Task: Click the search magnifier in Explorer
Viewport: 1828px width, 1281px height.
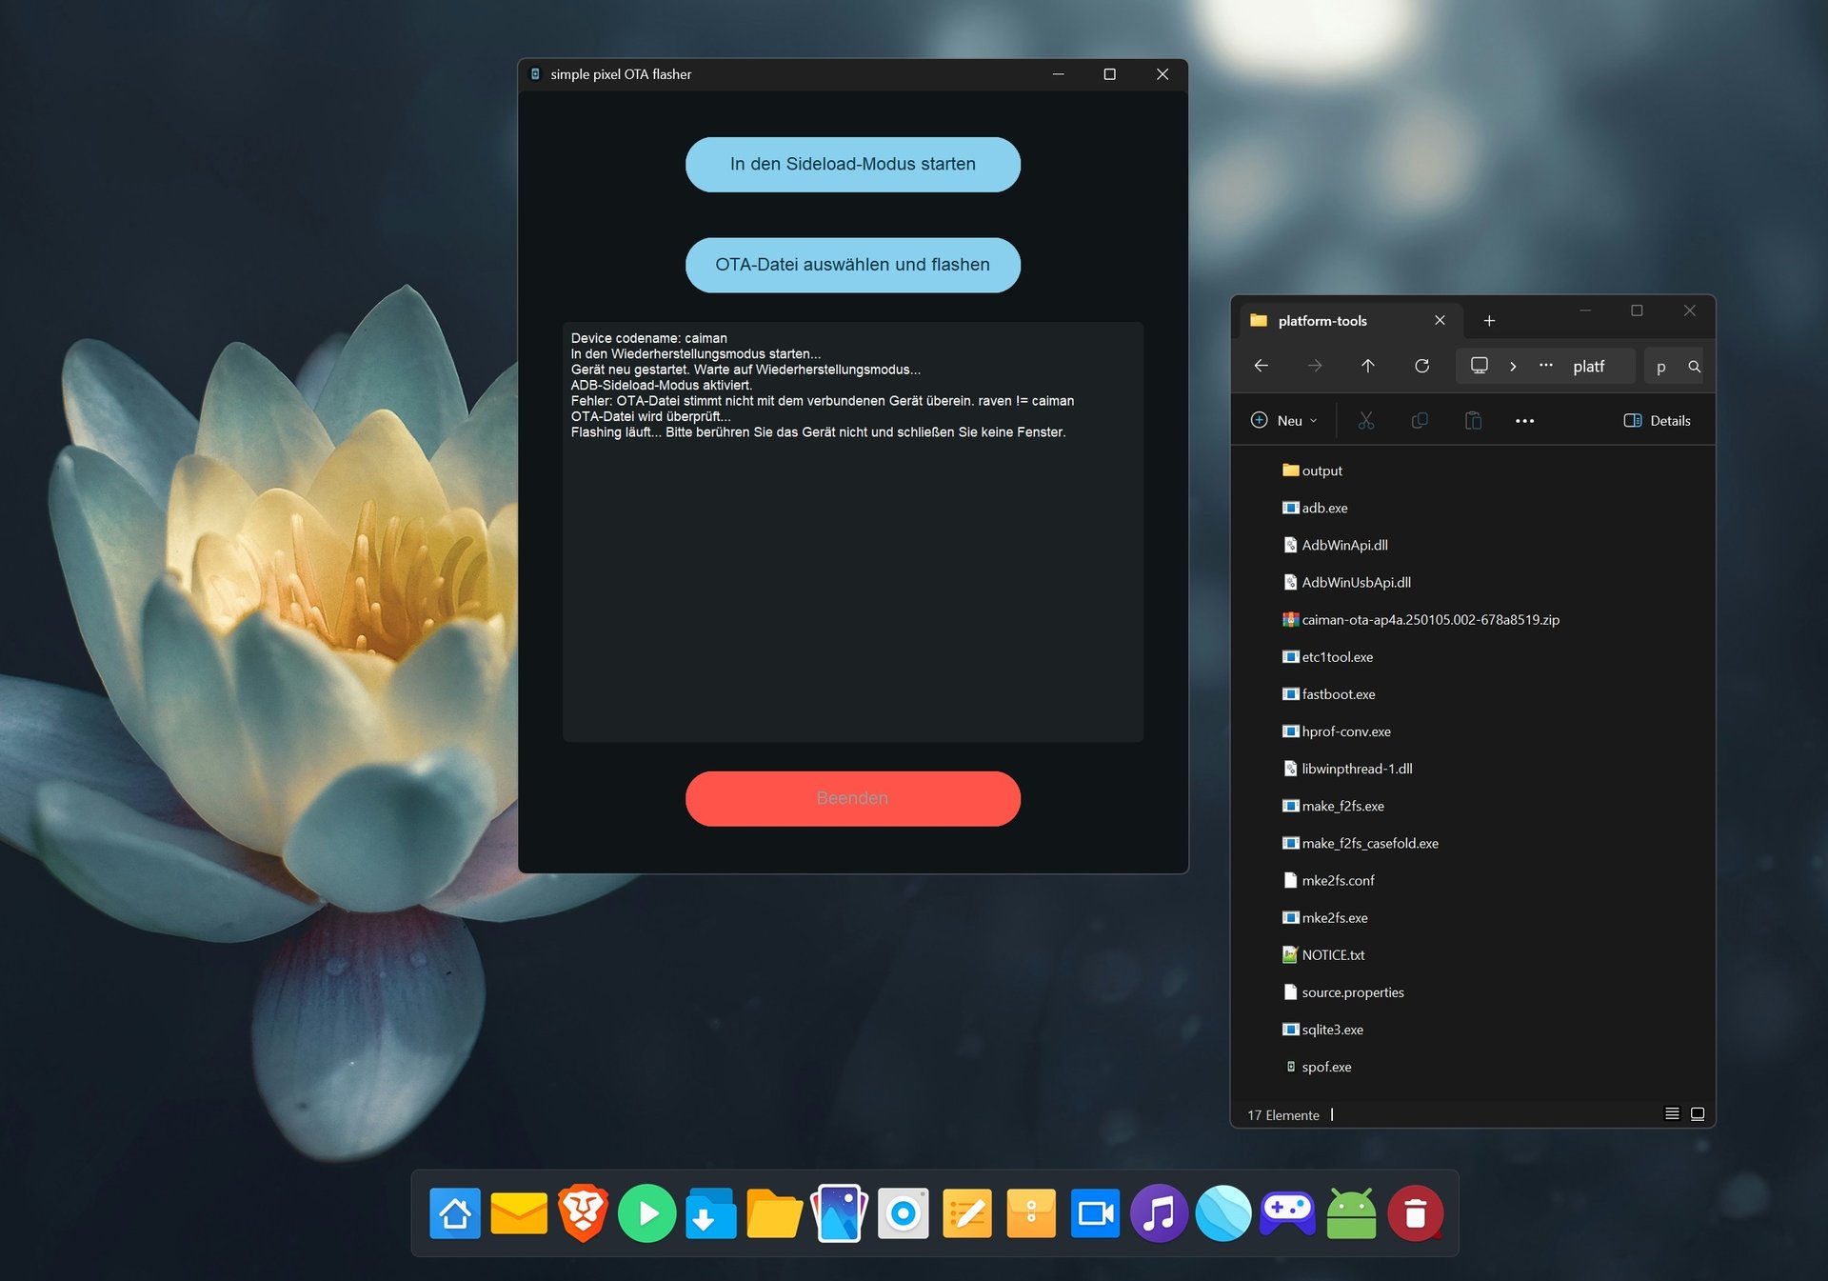Action: [x=1694, y=367]
